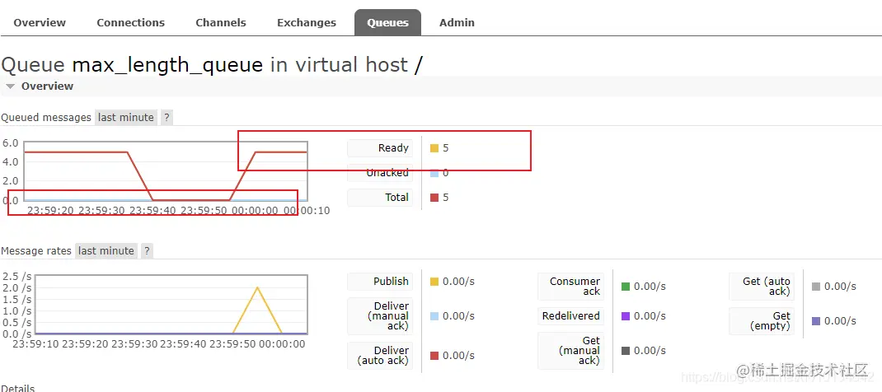882x392 pixels.
Task: Click the Unacked label
Action: point(380,173)
